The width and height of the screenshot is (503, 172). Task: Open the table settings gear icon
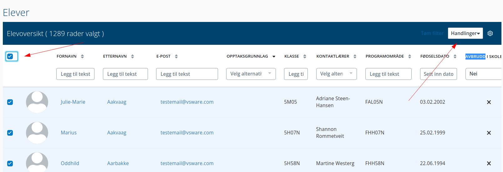[490, 34]
